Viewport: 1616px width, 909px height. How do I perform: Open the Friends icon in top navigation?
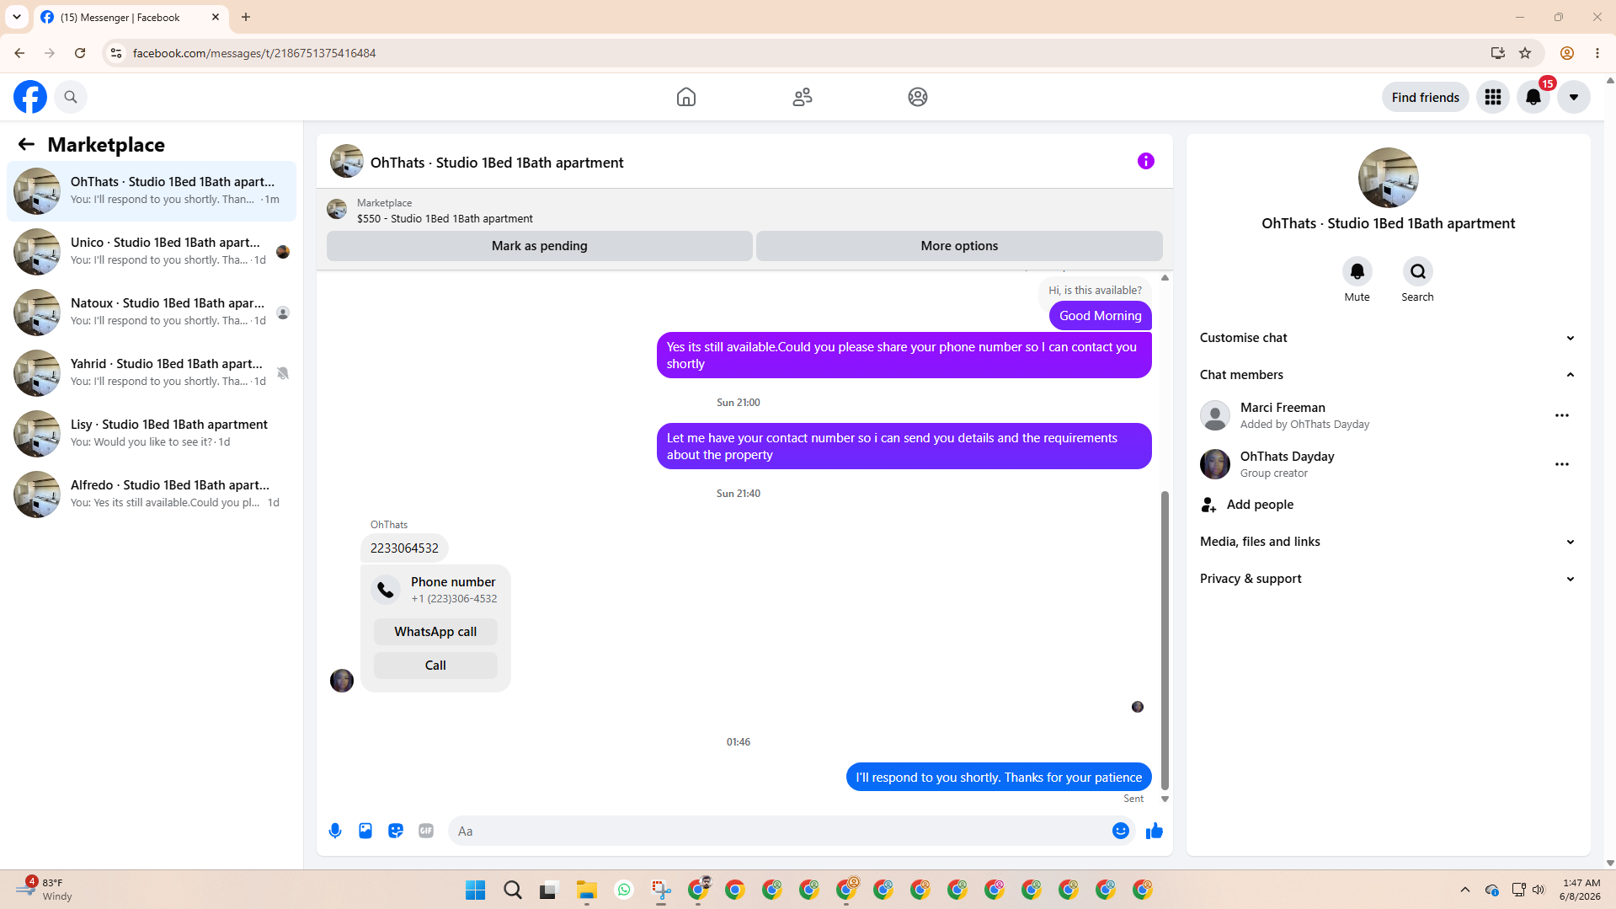coord(803,97)
